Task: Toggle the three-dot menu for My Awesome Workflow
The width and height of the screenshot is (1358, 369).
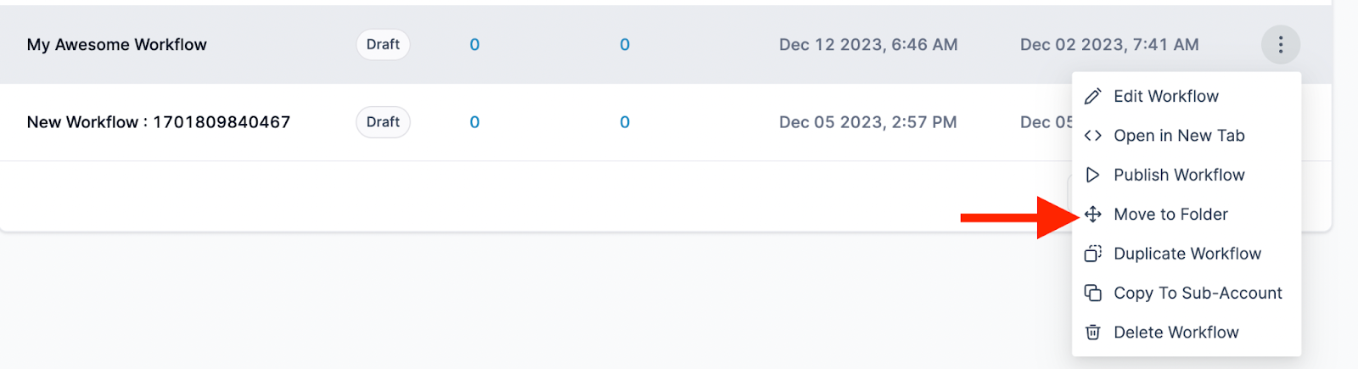Action: click(1280, 45)
